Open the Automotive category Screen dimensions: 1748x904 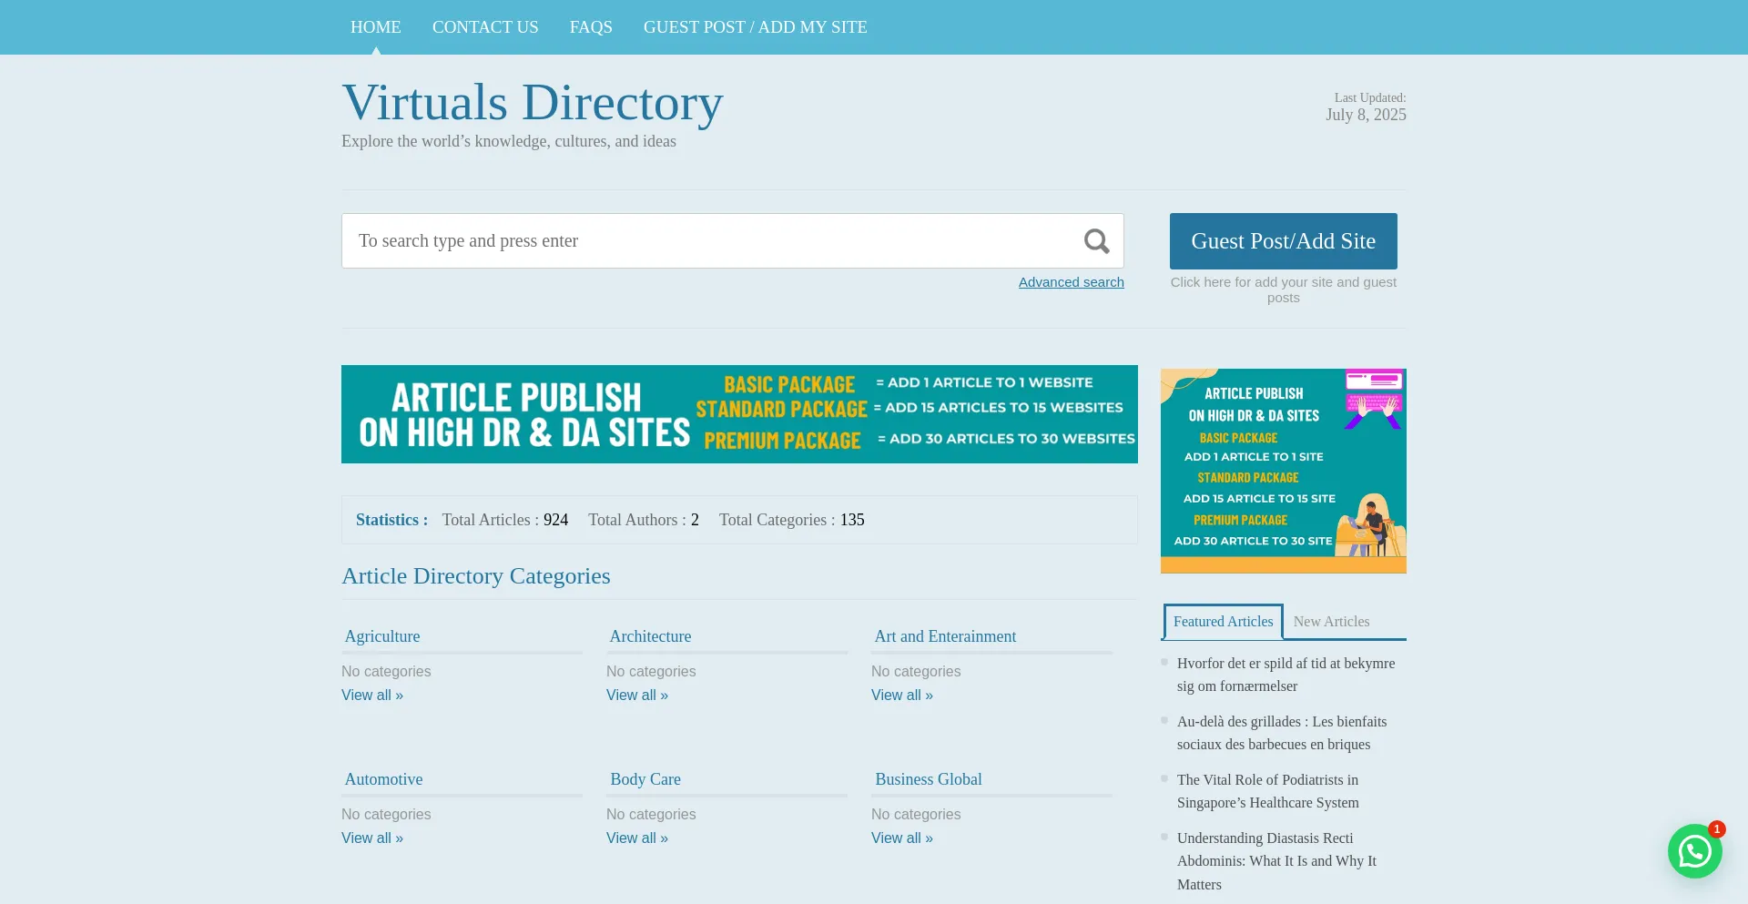383,779
